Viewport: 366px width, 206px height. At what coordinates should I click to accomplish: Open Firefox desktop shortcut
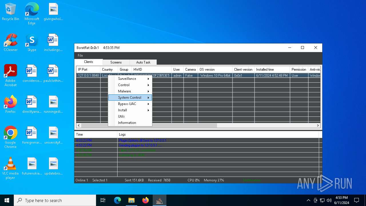[x=11, y=104]
